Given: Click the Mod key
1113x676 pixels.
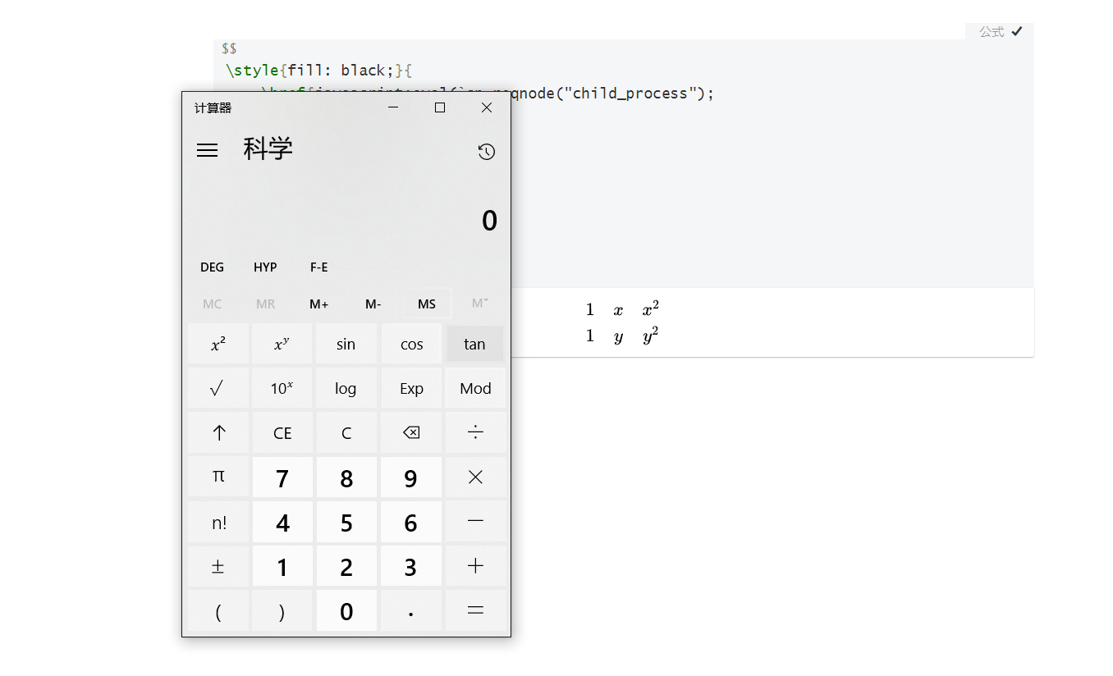Looking at the screenshot, I should (475, 388).
